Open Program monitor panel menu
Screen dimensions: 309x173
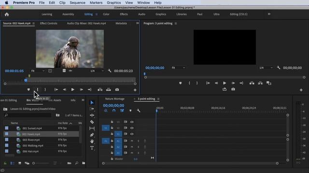pyautogui.click(x=176, y=24)
